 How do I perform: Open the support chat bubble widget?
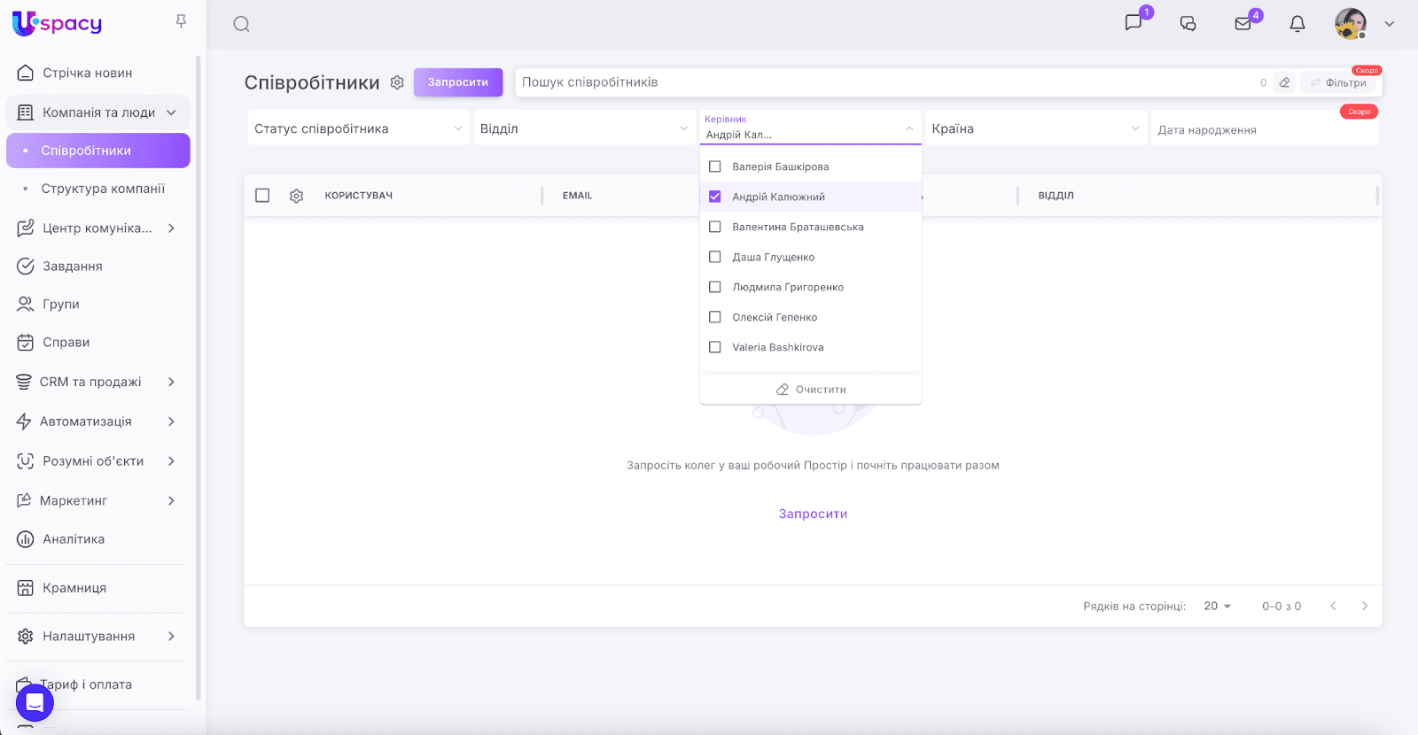coord(35,702)
